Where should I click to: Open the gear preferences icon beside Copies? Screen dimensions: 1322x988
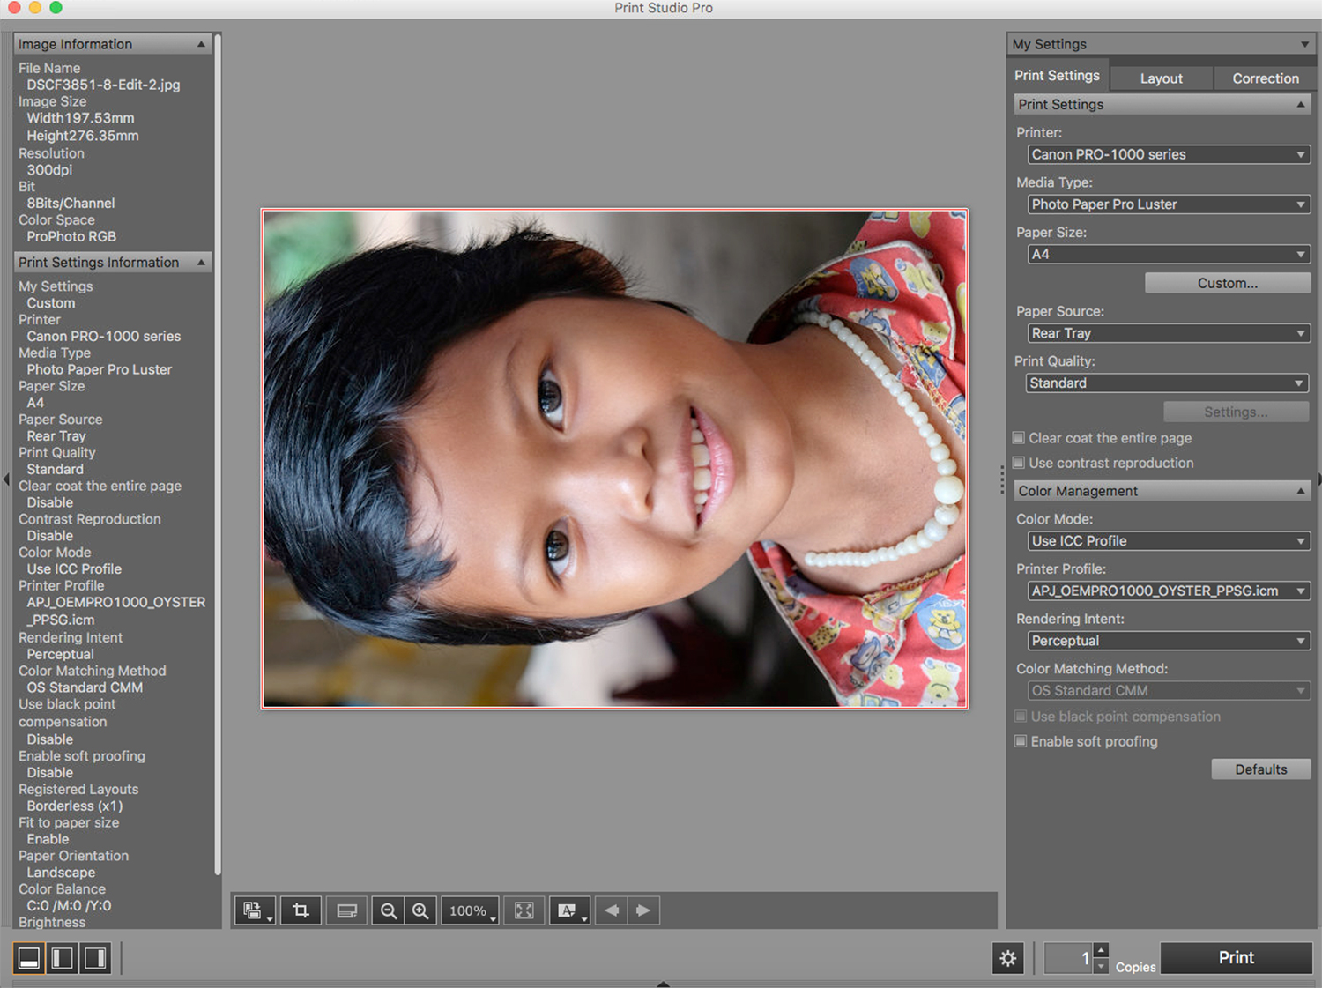point(1008,958)
